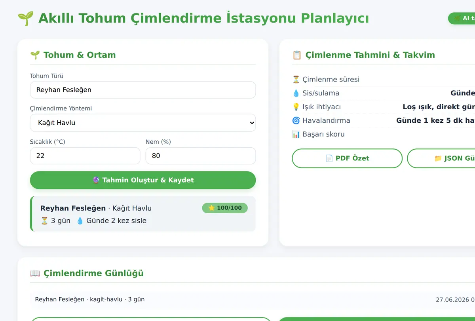Click the open book icon in Çimlendirme Günlüğü heading
Image resolution: width=475 pixels, height=321 pixels.
pos(35,273)
